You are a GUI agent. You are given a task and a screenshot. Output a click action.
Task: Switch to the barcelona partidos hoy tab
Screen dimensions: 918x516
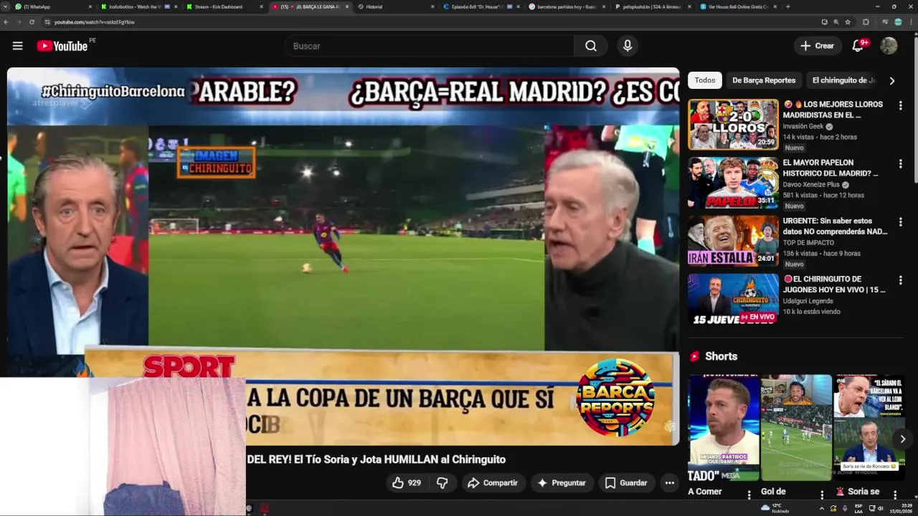567,6
